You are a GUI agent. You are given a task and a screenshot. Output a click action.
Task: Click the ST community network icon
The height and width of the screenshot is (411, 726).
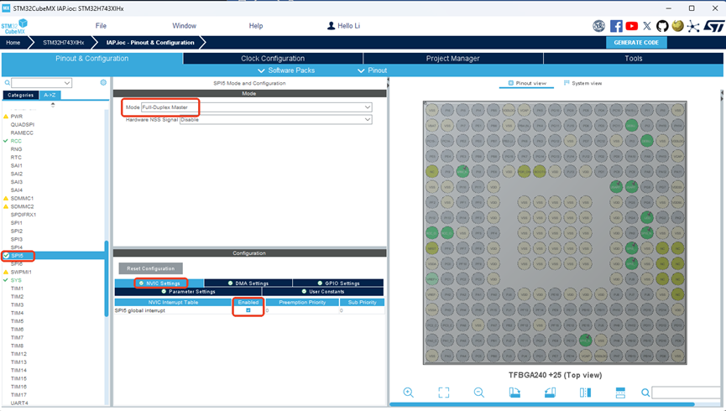(x=693, y=26)
